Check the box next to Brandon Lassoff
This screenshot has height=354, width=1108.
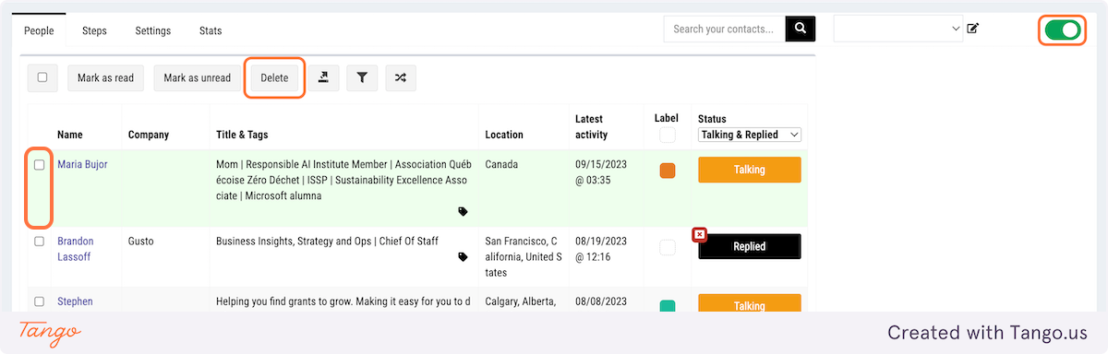coord(39,242)
